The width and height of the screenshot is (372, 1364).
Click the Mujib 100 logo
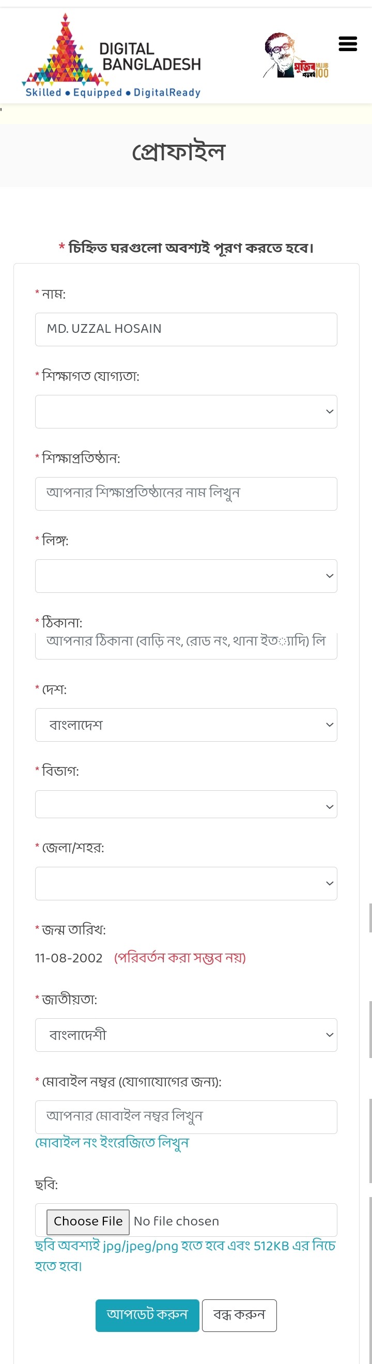coord(296,56)
